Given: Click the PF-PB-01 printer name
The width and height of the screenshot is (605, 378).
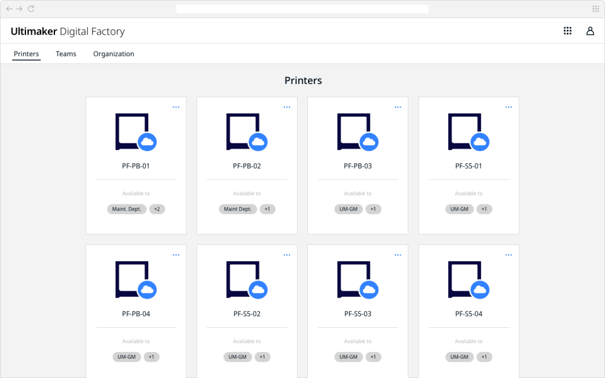Looking at the screenshot, I should coord(136,166).
